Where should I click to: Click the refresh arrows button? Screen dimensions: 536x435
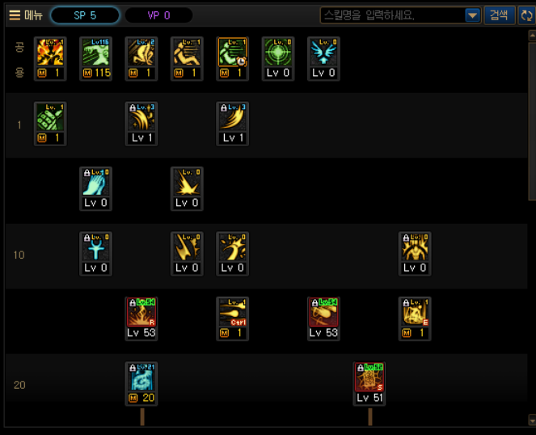[x=527, y=15]
